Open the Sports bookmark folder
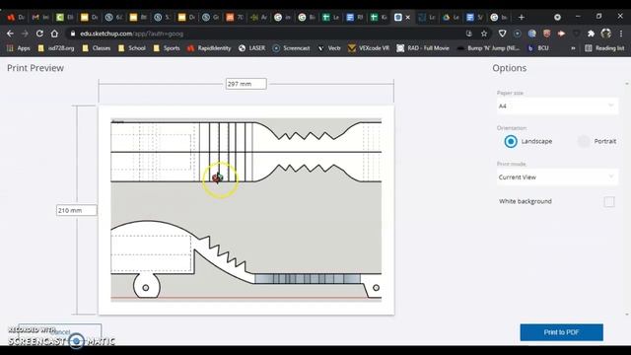631x355 pixels. [167, 48]
